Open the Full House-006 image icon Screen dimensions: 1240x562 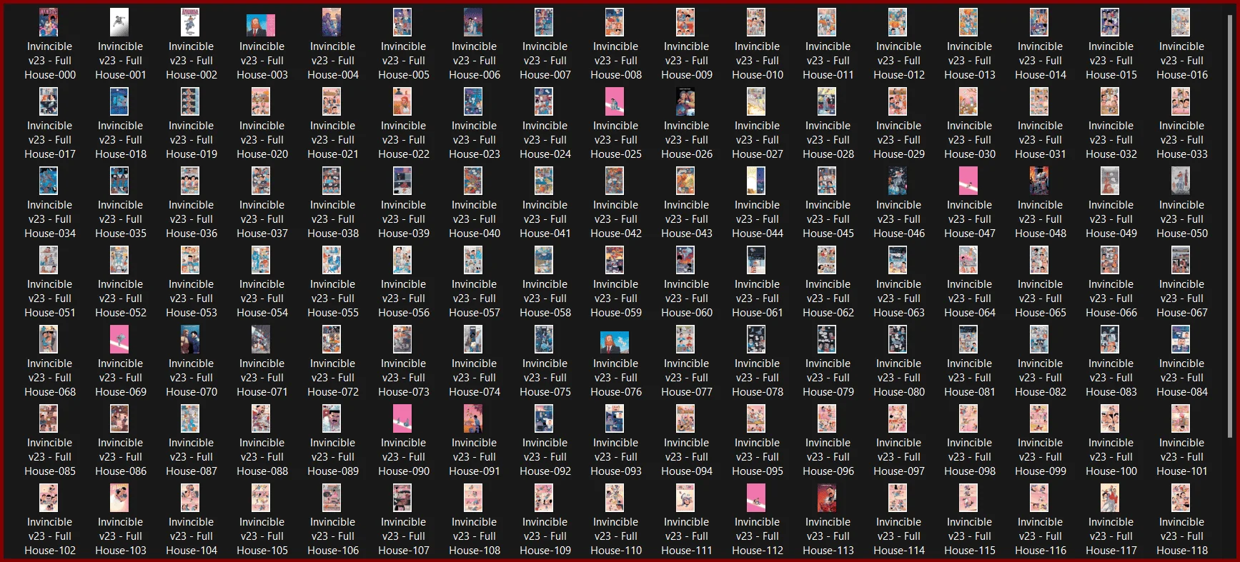pyautogui.click(x=473, y=23)
